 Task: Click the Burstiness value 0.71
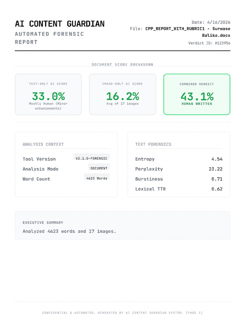point(217,179)
